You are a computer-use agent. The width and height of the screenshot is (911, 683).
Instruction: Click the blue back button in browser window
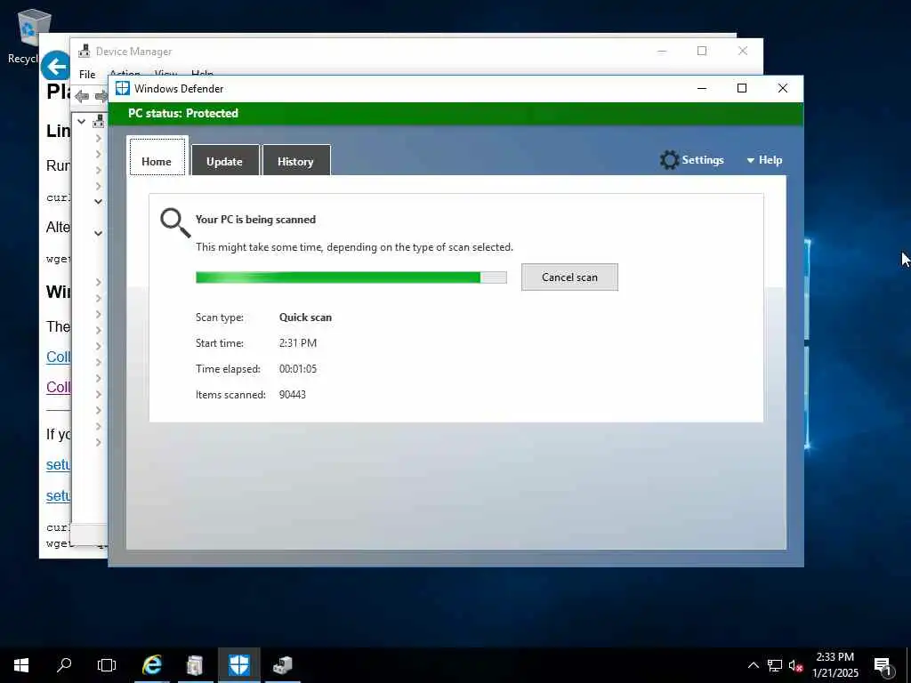tap(55, 67)
